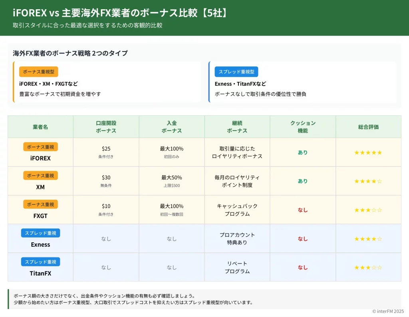Click the Exness star rating

click(368, 239)
